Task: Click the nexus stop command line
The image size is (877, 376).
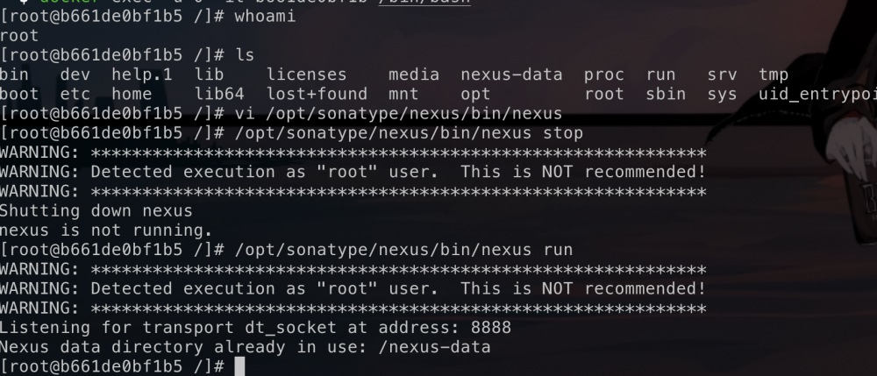Action: coord(409,133)
